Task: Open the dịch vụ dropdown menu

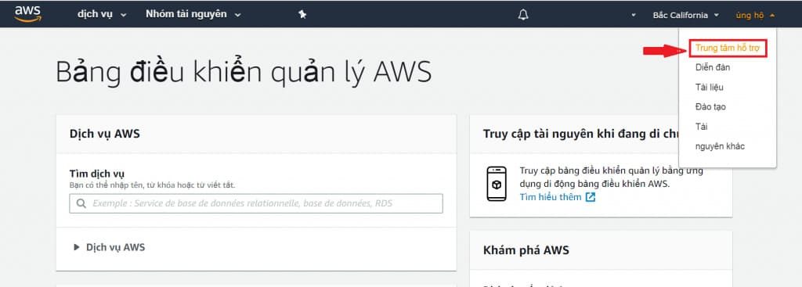Action: [x=102, y=14]
